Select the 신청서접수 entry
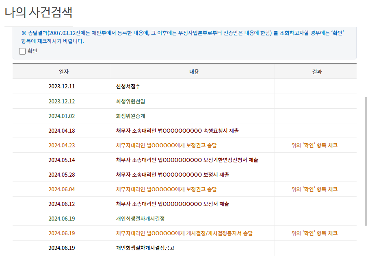Viewport: 370px width, 256px height. (128, 87)
